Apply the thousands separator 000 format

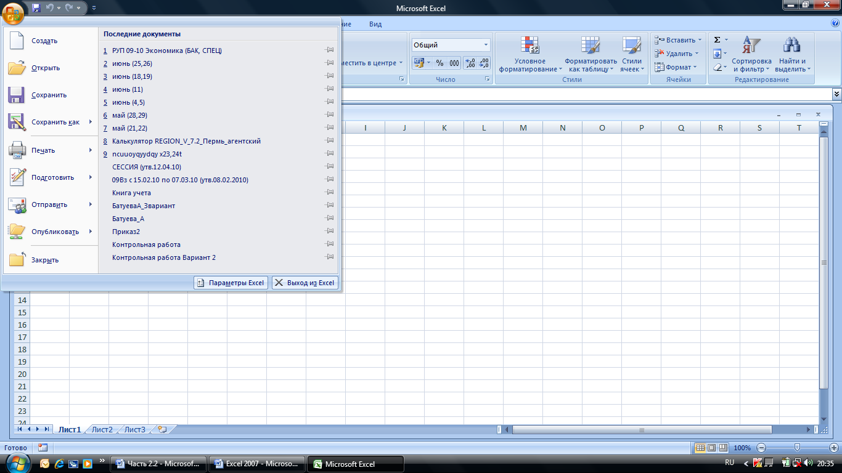454,63
